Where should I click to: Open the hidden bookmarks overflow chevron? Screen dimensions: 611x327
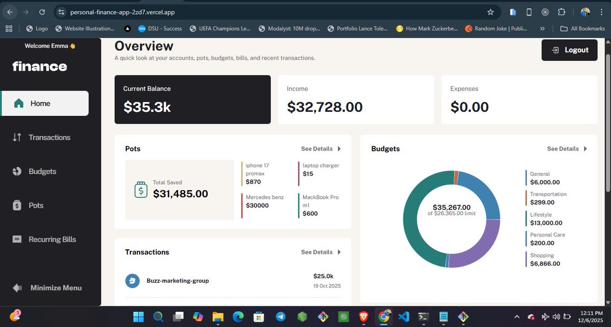coord(543,28)
